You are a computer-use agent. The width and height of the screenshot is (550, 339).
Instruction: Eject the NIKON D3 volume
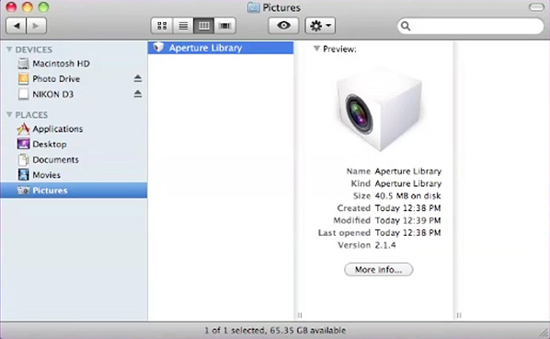click(138, 94)
